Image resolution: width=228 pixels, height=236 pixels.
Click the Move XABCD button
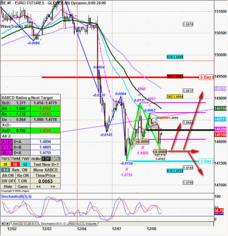pyautogui.click(x=45, y=170)
